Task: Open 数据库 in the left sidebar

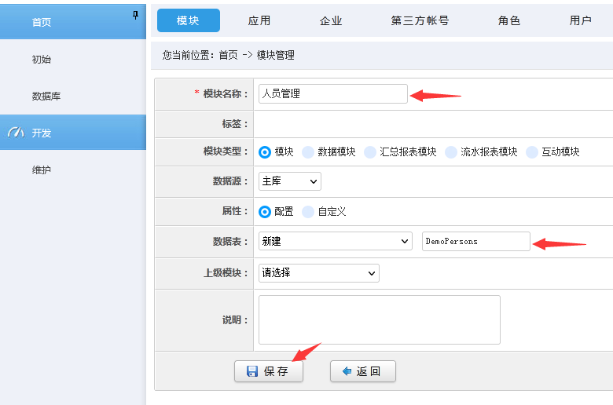Action: coord(46,97)
